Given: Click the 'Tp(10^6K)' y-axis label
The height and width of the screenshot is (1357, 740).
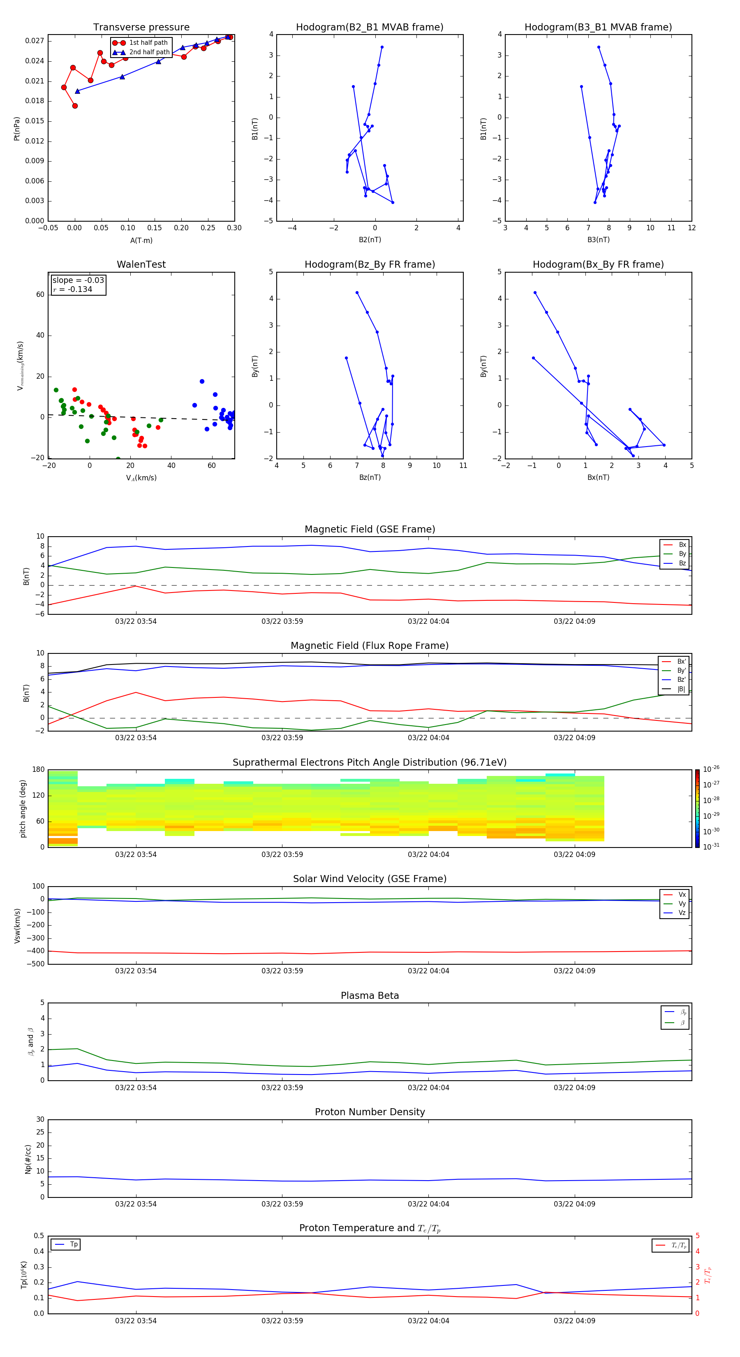Looking at the screenshot, I should pos(24,1275).
